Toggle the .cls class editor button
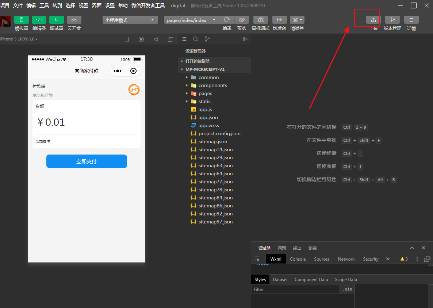This screenshot has width=433, height=308. point(347,289)
